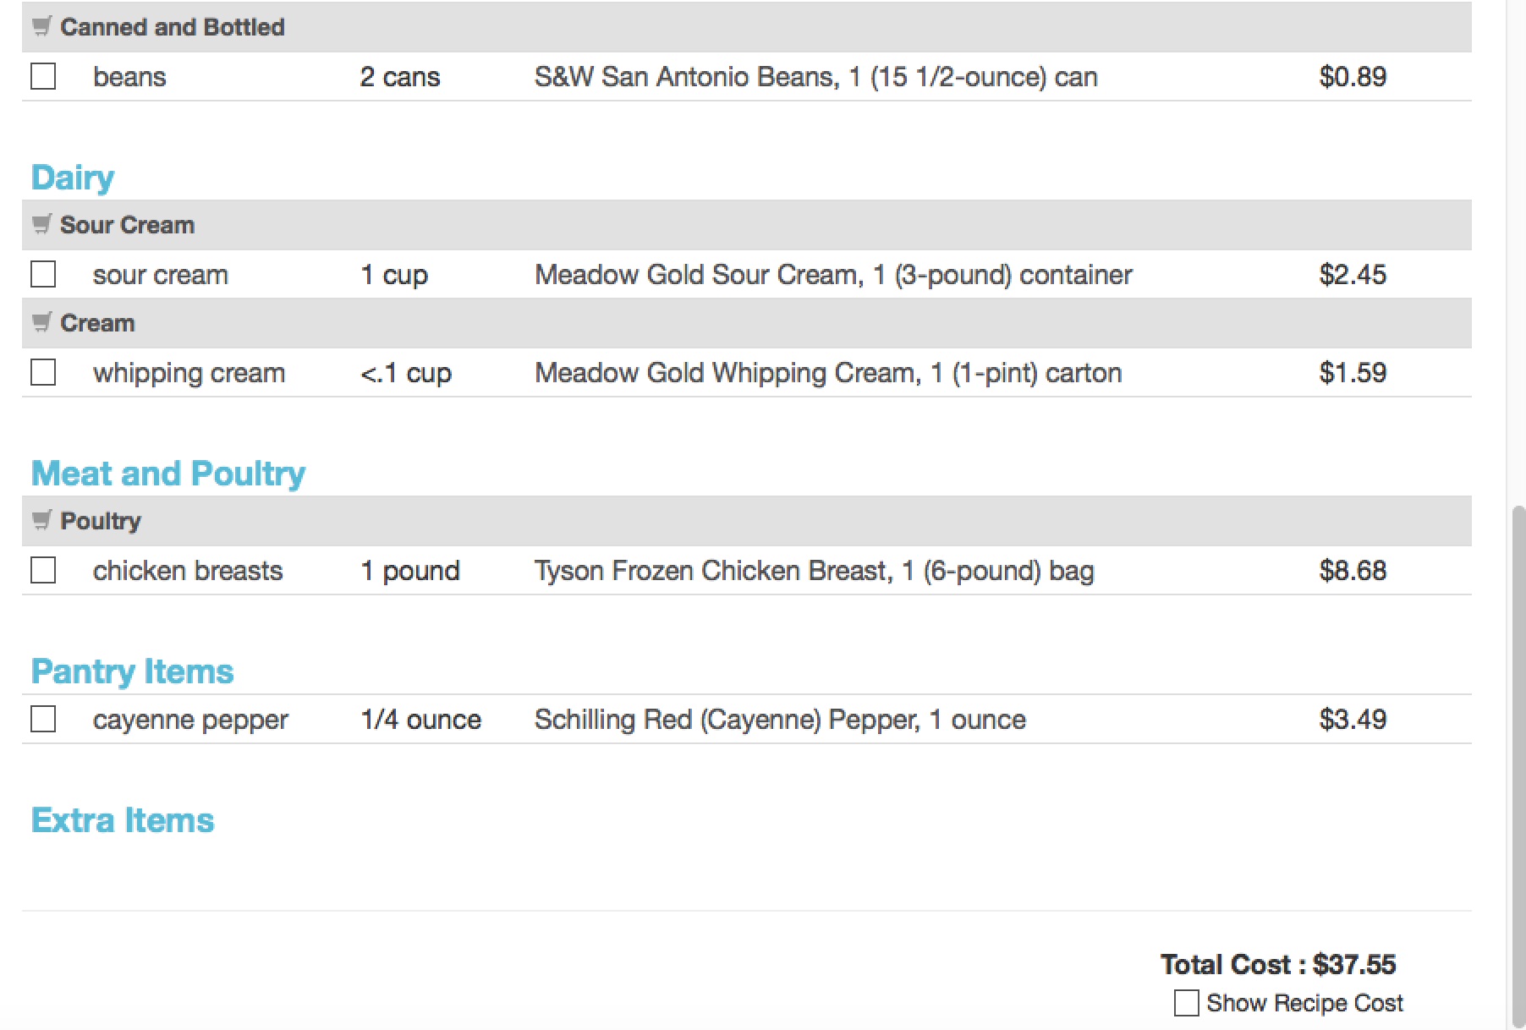Check off sour cream item
Viewport: 1526px width, 1030px height.
(43, 274)
